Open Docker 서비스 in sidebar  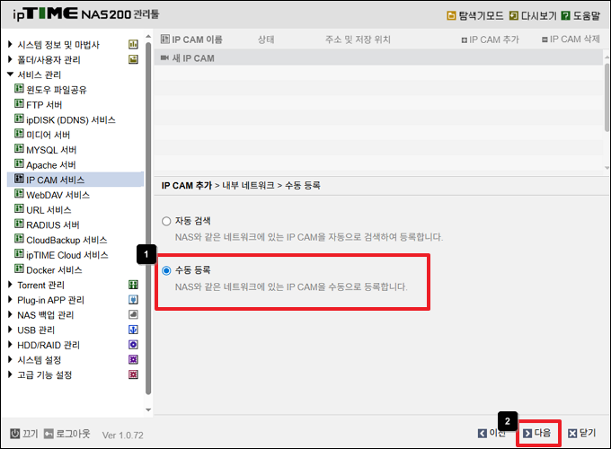[x=54, y=270]
